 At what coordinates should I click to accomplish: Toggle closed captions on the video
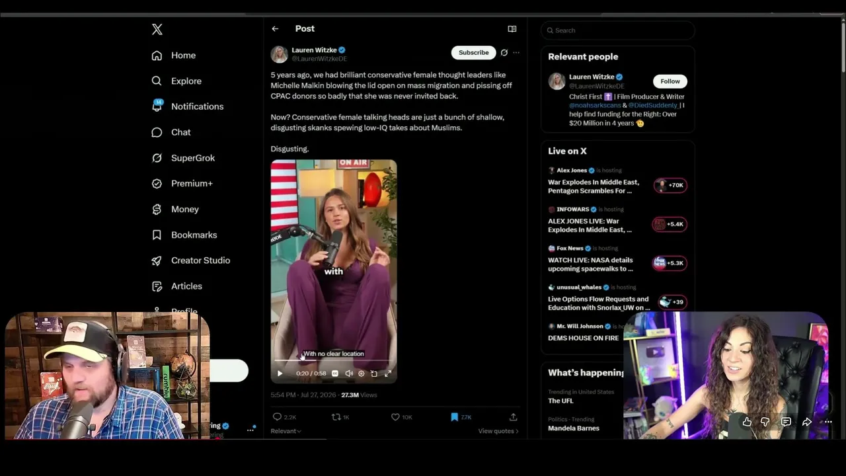(x=335, y=374)
